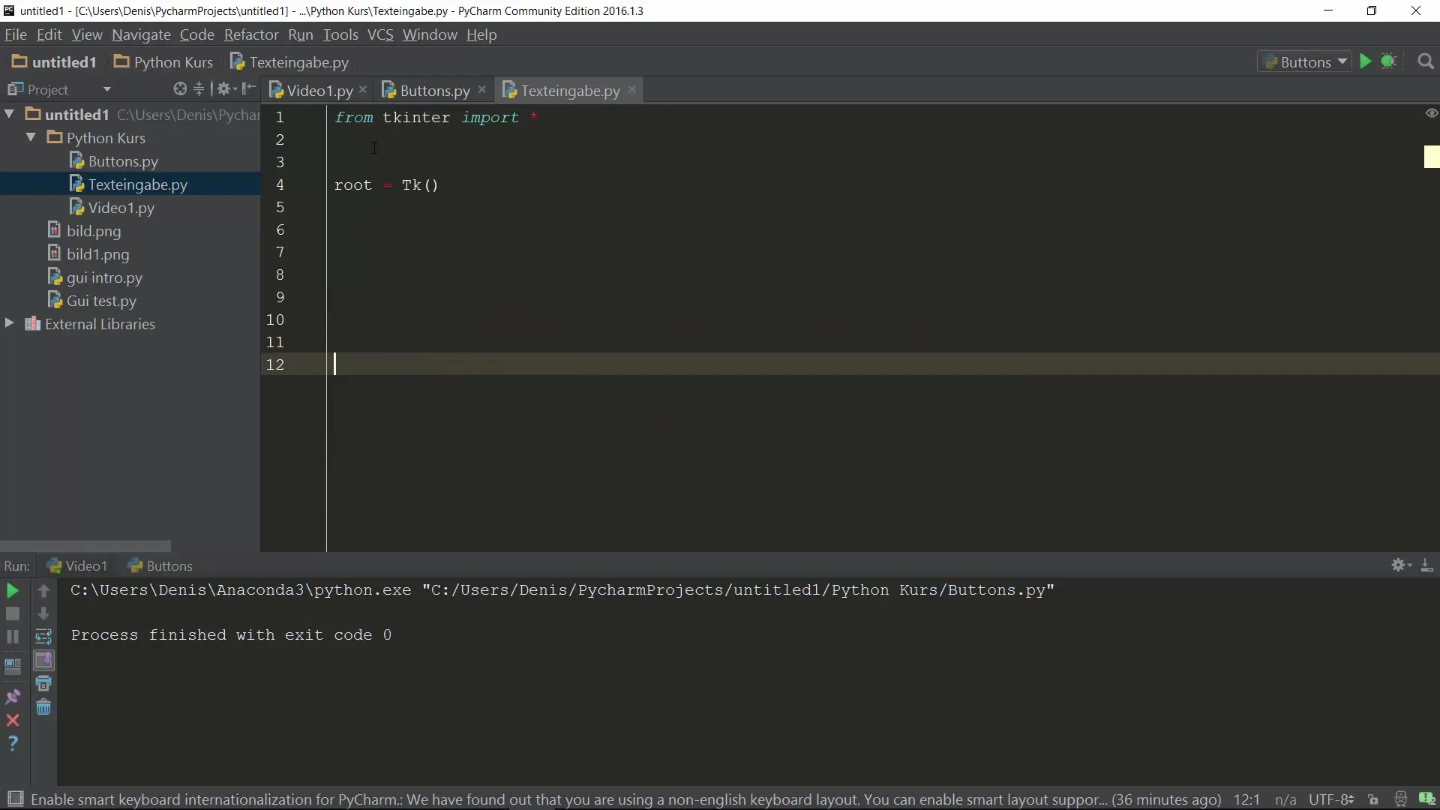Open the Tools menu

pos(340,34)
